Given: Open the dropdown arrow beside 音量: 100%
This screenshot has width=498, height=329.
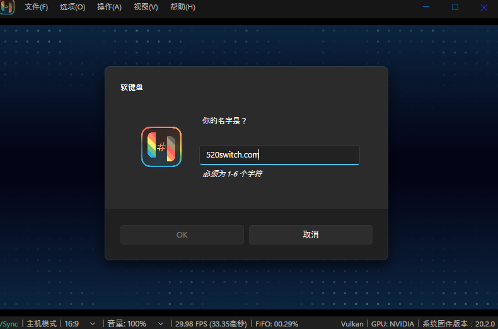Looking at the screenshot, I should 160,323.
